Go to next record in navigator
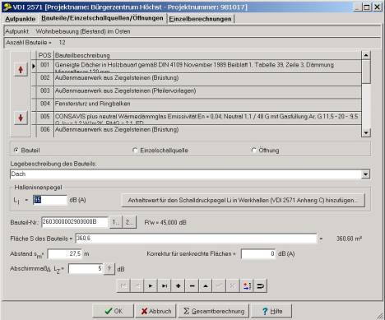This screenshot has height=320, width=385. click(x=151, y=286)
